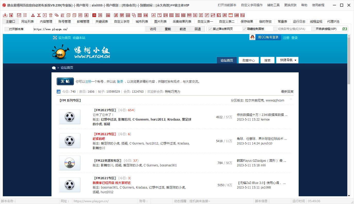Switch to the 账号管理 tab
The width and height of the screenshot is (354, 204).
pyautogui.click(x=65, y=22)
